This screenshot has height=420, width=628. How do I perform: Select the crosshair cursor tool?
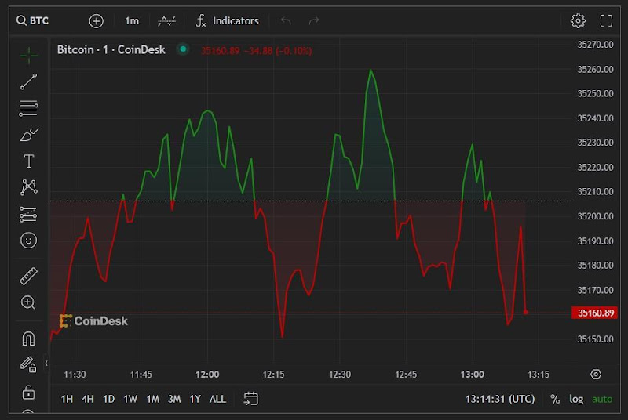click(28, 55)
